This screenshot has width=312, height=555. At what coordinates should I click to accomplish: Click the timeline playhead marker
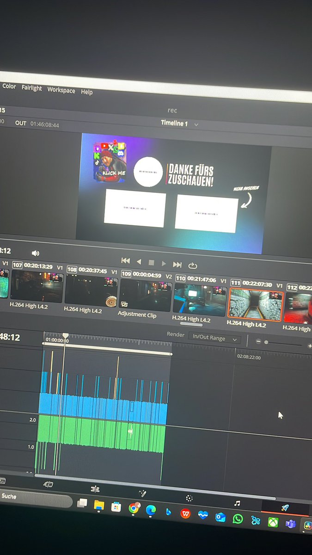(66, 335)
